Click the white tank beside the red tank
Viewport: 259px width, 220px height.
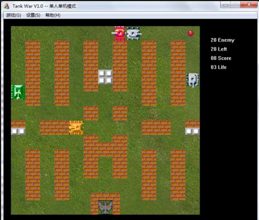(x=134, y=33)
